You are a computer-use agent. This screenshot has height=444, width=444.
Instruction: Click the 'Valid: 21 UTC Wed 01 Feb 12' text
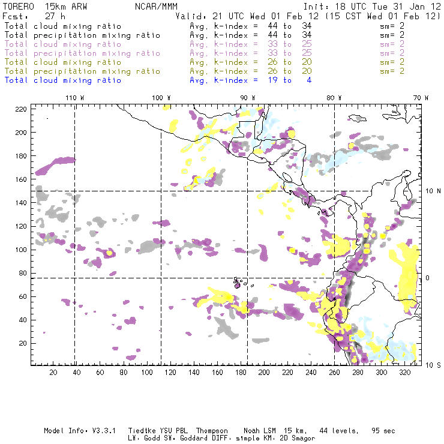(x=247, y=16)
